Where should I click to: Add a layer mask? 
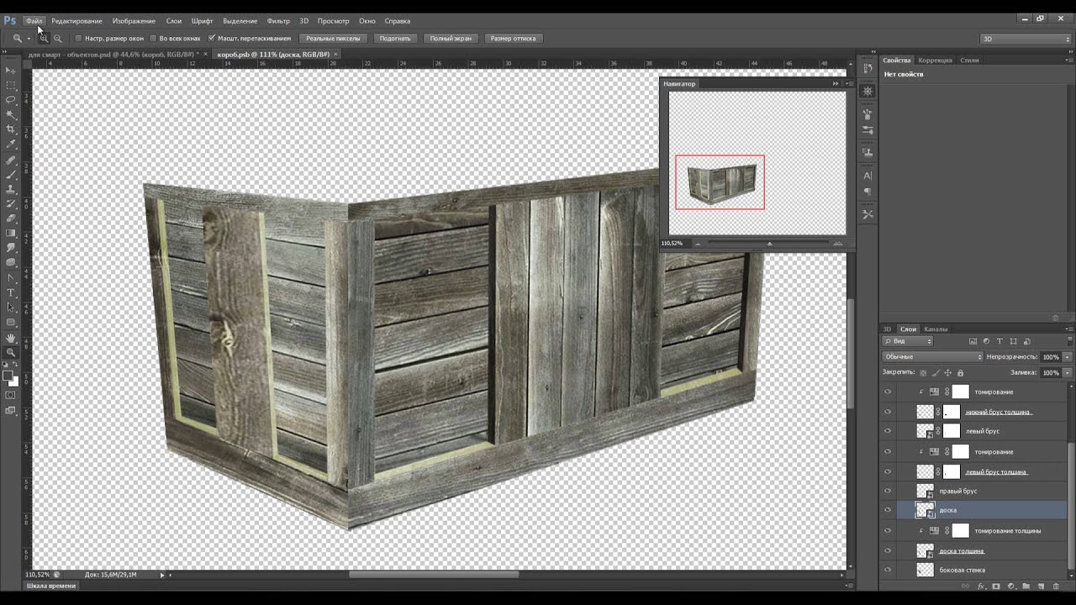click(996, 587)
